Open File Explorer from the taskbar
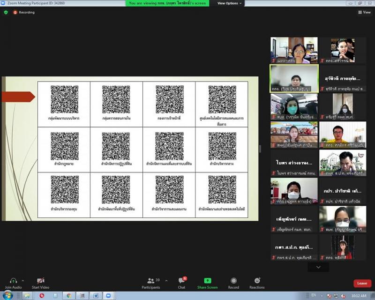This screenshot has height=300, width=375. click(x=27, y=296)
